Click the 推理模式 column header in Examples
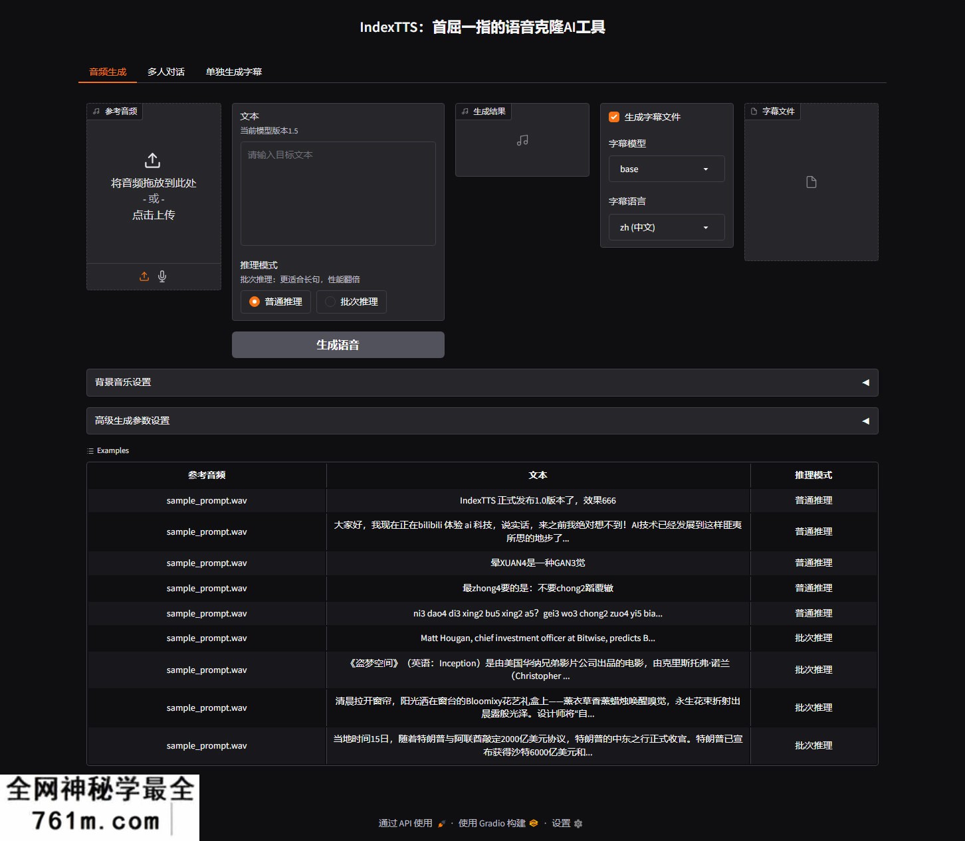965x841 pixels. [x=813, y=475]
